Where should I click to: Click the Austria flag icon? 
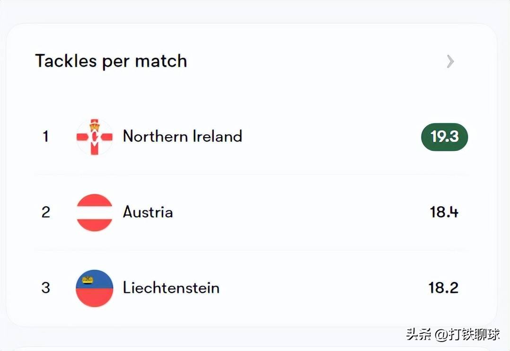95,212
